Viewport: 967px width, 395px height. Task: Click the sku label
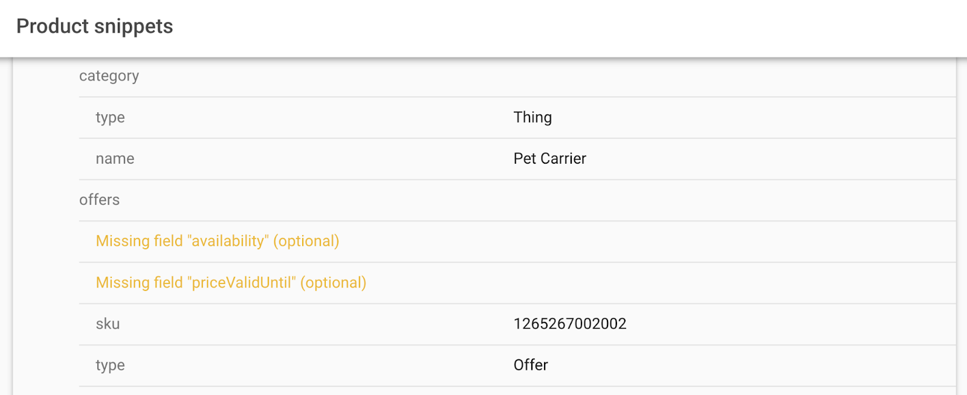tap(108, 324)
